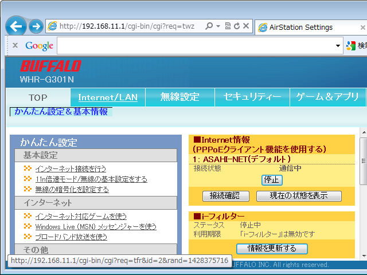The width and height of the screenshot is (367, 275).
Task: Select the TOP tab
Action: click(38, 97)
